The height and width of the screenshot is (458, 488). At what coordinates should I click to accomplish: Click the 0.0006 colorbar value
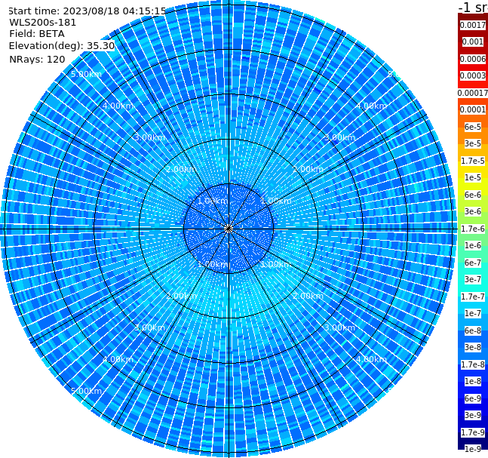point(473,59)
